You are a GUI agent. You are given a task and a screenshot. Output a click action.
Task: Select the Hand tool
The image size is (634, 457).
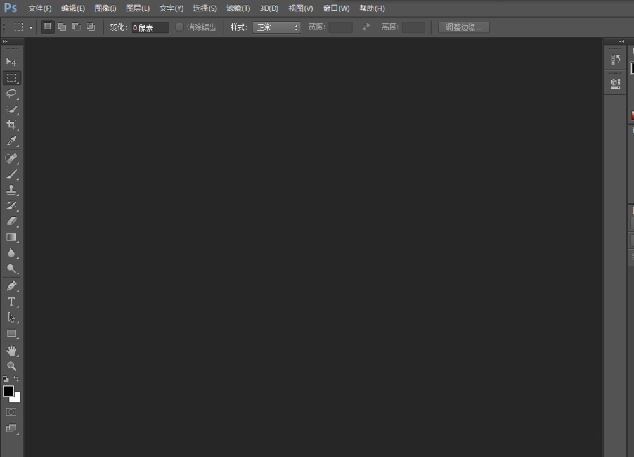[11, 351]
